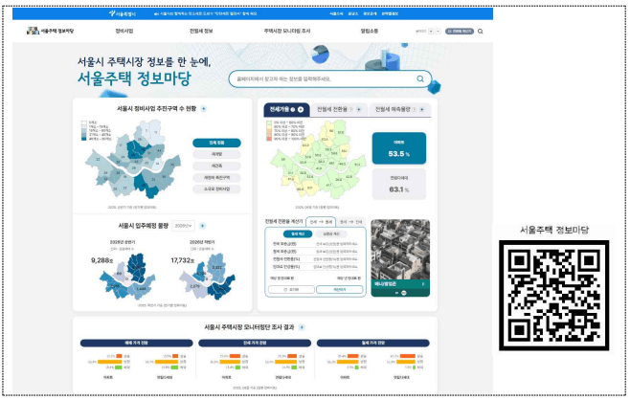
Task: Click the plus icon next to the year dropdown
Action: coord(202,226)
